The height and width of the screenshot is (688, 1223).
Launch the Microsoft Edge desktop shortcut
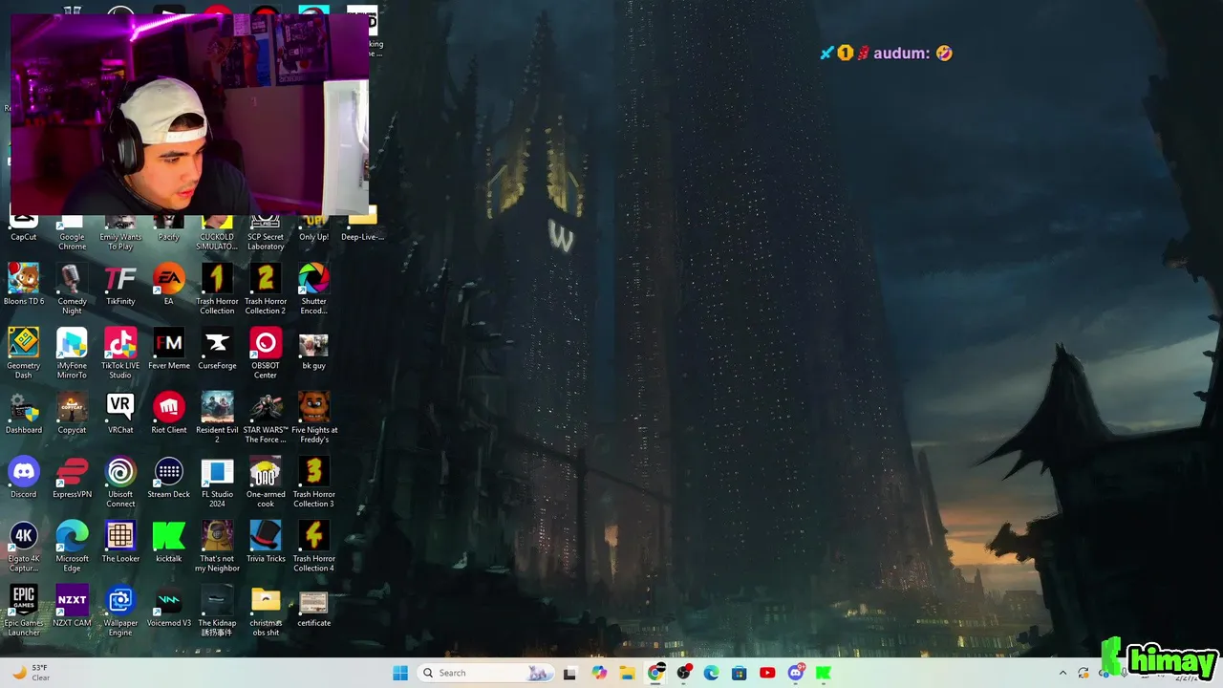72,536
